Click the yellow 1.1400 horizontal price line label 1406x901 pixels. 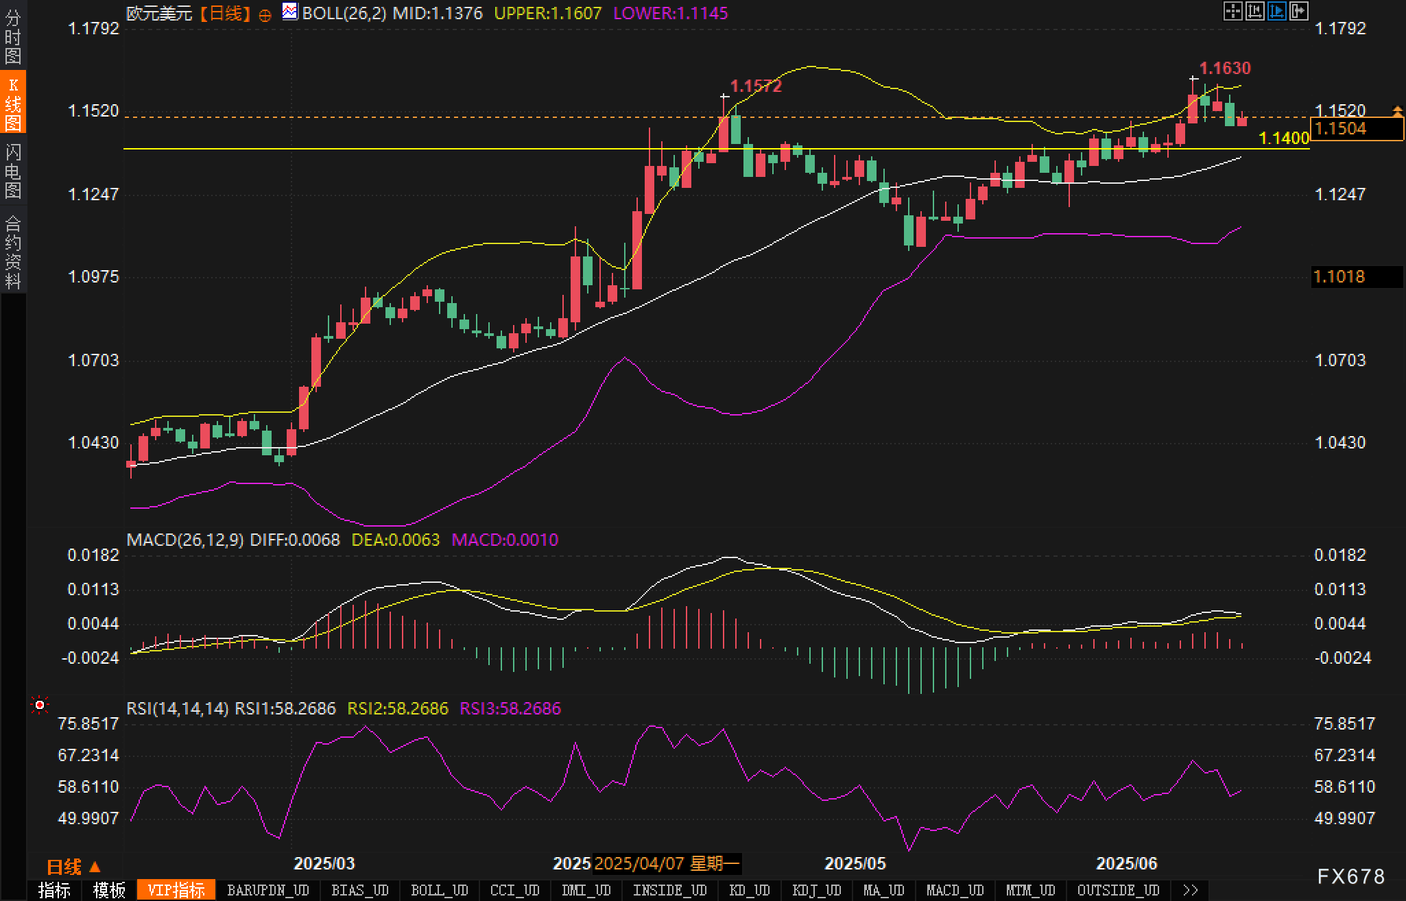1284,139
